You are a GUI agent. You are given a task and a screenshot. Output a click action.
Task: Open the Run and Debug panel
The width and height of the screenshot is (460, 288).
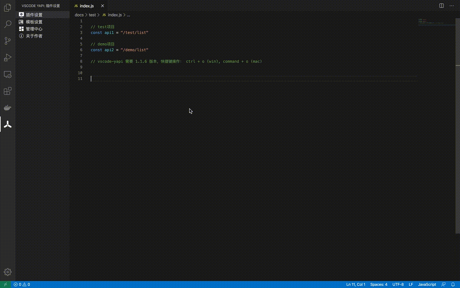pyautogui.click(x=8, y=58)
